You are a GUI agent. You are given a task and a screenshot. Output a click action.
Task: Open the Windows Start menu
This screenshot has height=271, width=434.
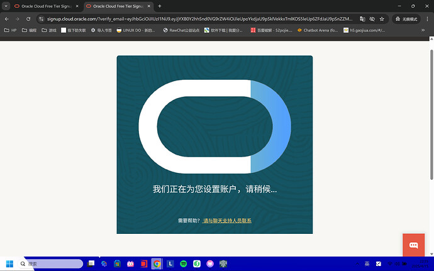(x=9, y=264)
